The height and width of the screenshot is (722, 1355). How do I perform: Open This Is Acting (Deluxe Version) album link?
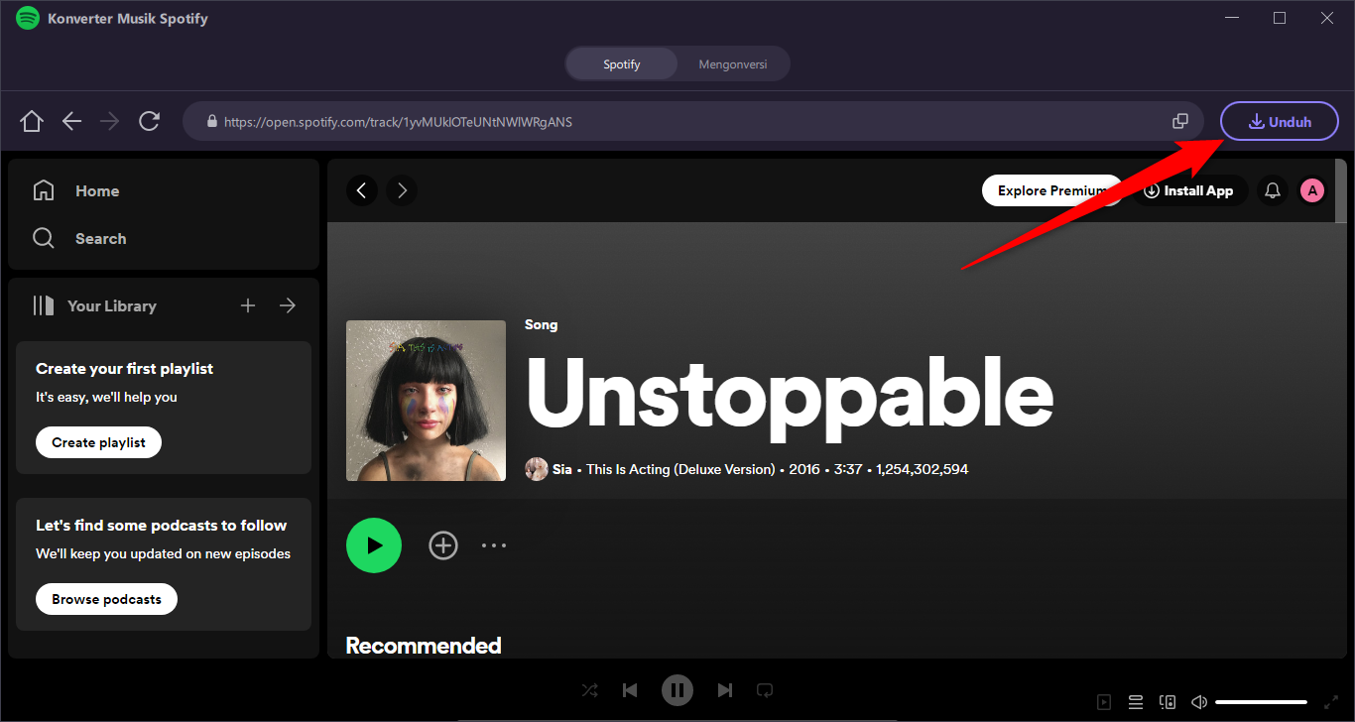coord(680,469)
